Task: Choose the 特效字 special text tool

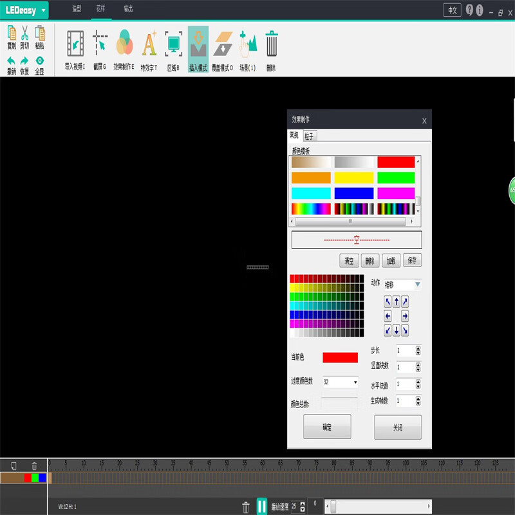Action: click(149, 43)
